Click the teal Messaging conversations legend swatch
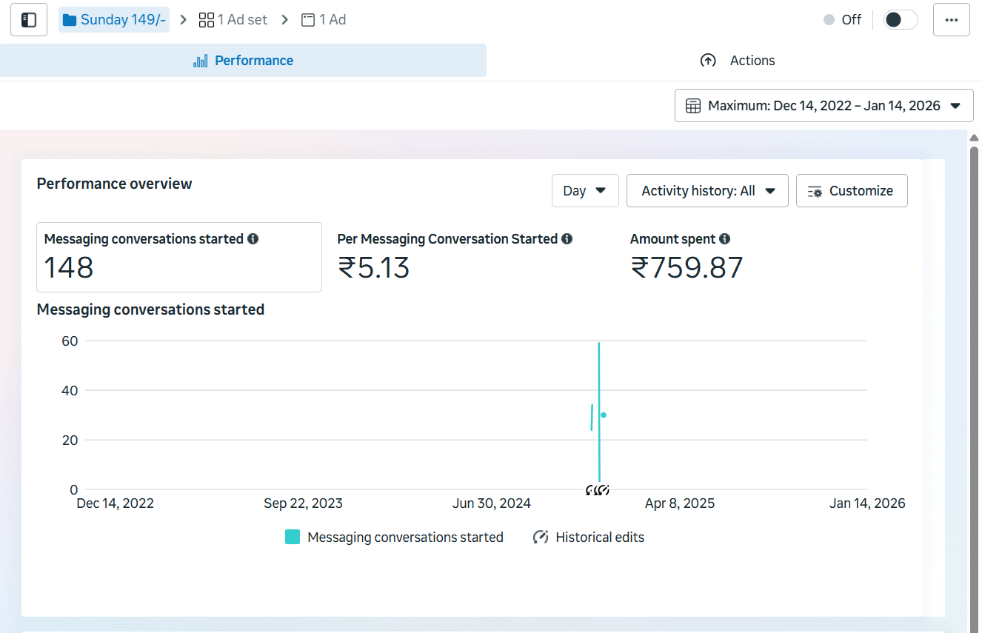The image size is (982, 633). (293, 537)
